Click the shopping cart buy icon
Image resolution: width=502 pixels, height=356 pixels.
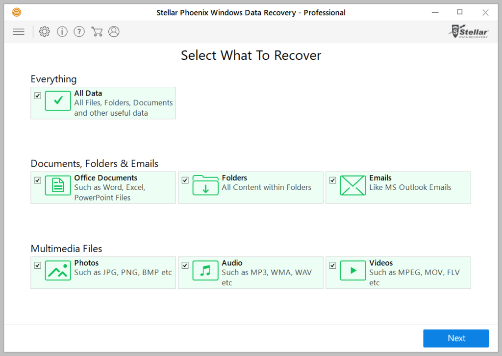pos(97,31)
